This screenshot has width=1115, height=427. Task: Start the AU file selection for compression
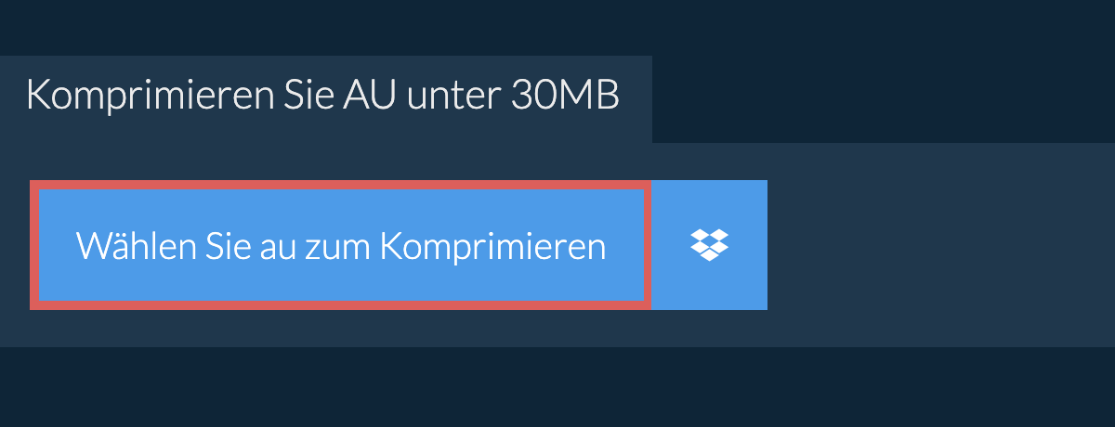[x=341, y=245]
